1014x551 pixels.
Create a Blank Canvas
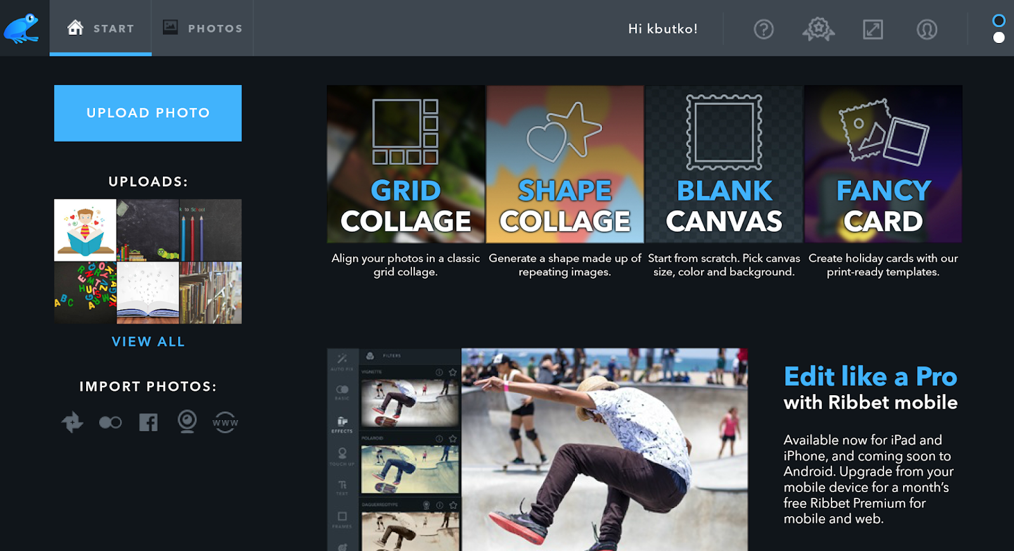click(x=724, y=164)
